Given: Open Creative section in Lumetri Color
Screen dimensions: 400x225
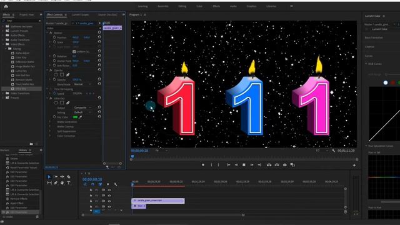Looking at the screenshot, I should pyautogui.click(x=369, y=47).
